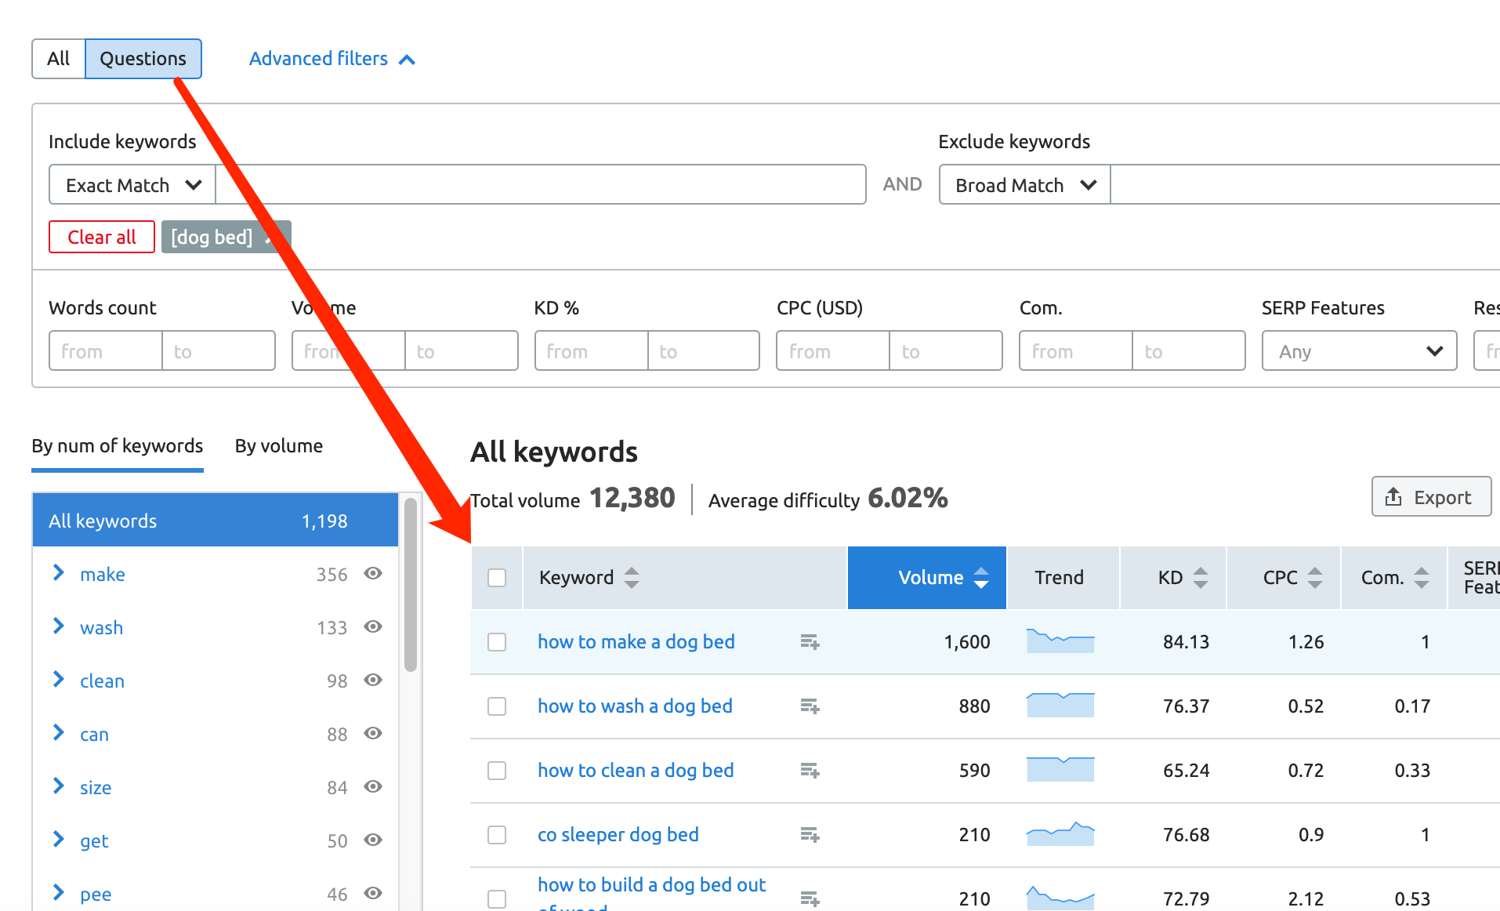View trend chart for 'how to wash a dog bed'
The height and width of the screenshot is (911, 1500).
(x=1060, y=706)
